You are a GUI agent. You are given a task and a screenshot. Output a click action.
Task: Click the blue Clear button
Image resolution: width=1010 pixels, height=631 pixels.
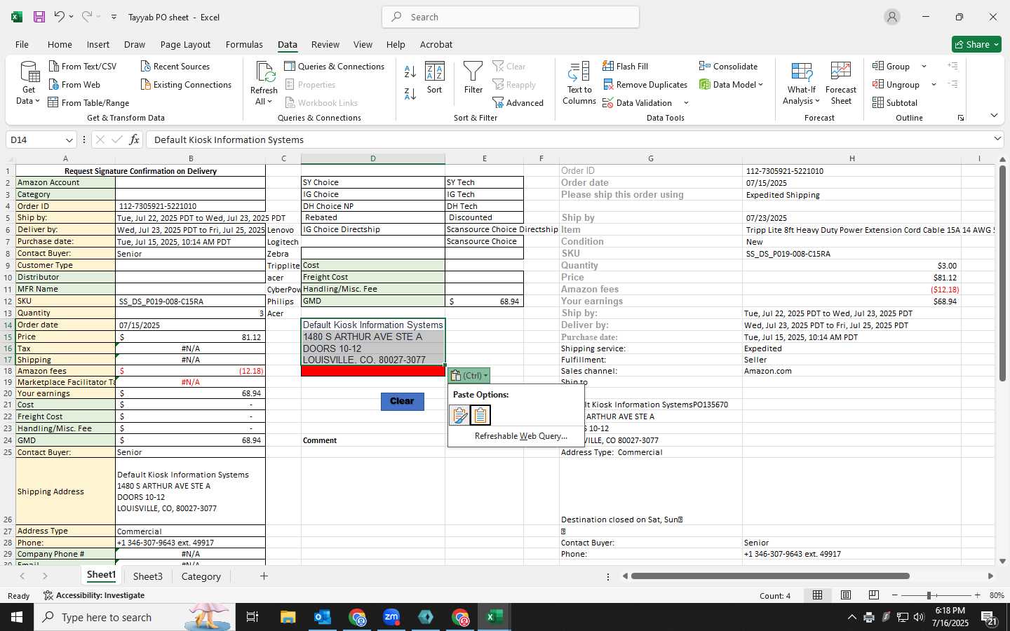[x=402, y=401]
